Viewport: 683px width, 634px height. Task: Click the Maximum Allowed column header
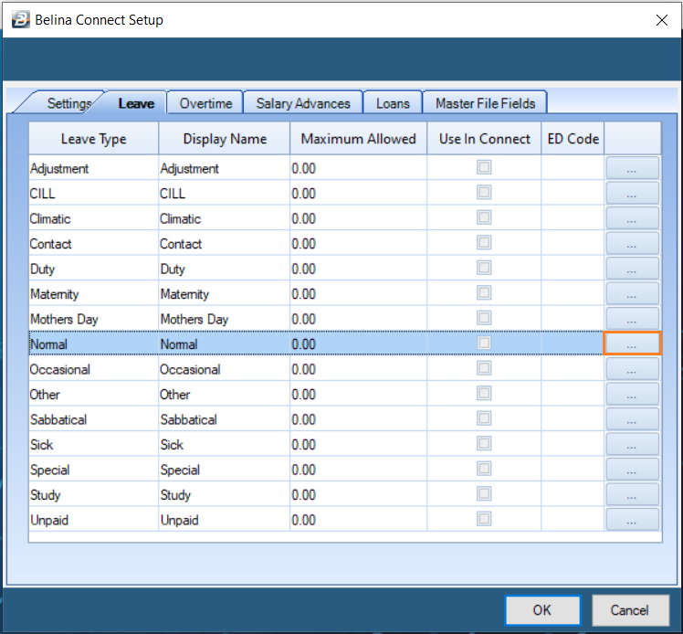coord(358,139)
